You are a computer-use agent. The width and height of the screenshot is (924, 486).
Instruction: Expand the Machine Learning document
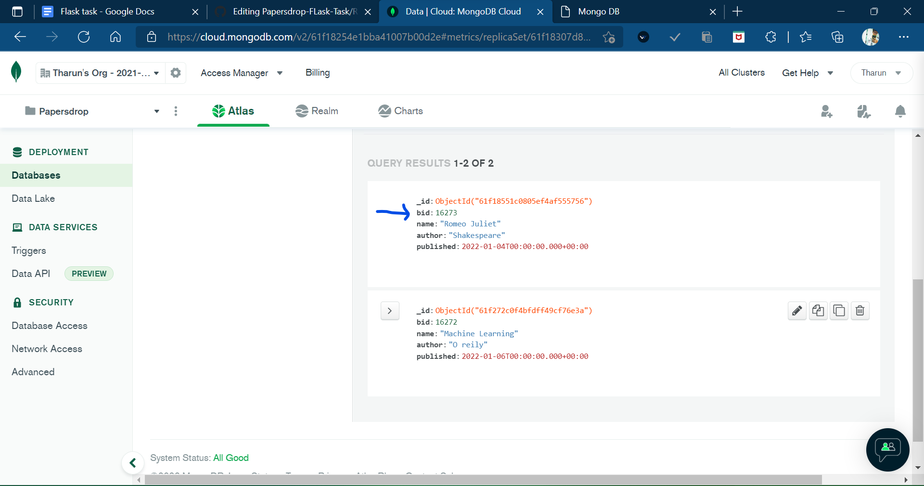(x=390, y=311)
